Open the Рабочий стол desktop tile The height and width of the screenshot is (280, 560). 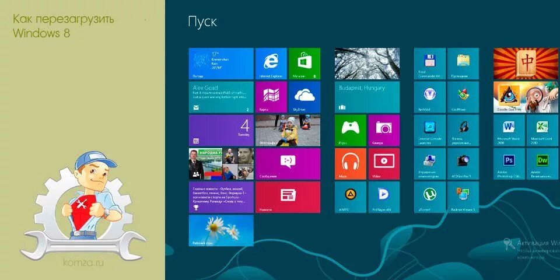(x=221, y=230)
